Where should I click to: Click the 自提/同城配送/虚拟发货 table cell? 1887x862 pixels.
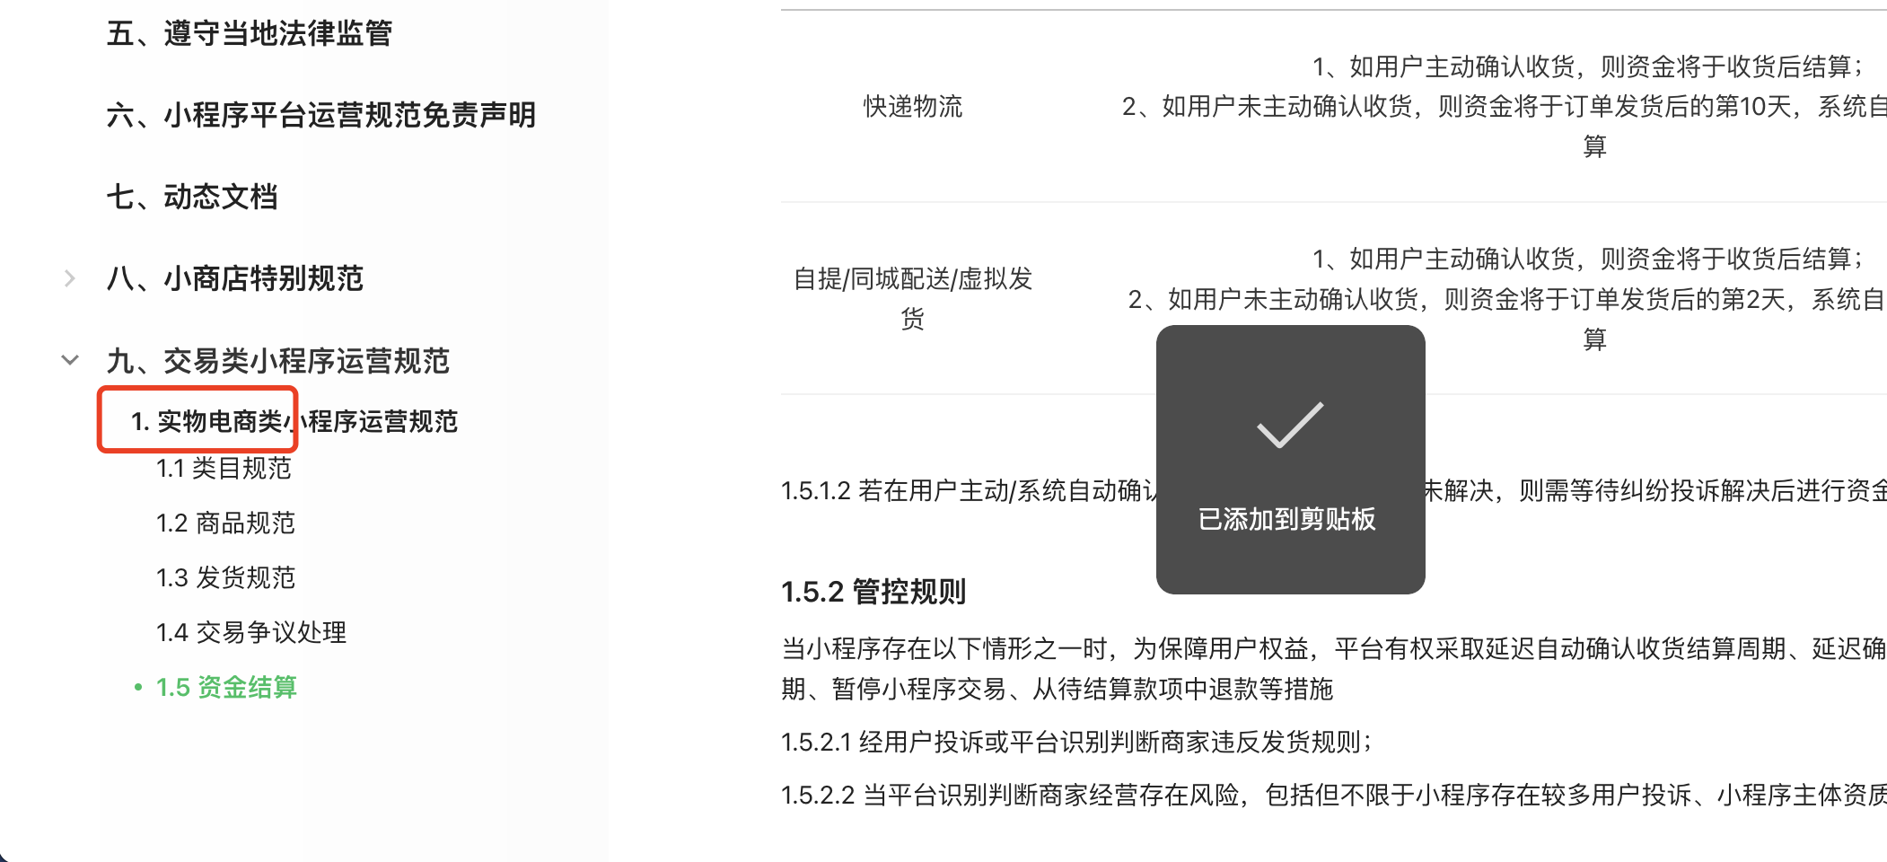912,298
